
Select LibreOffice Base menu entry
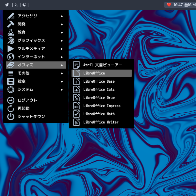[x=99, y=81]
